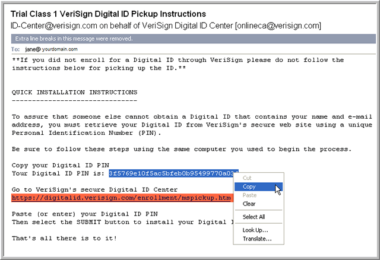Open Look Up... from the context menu
The image size is (380, 260).
258,230
